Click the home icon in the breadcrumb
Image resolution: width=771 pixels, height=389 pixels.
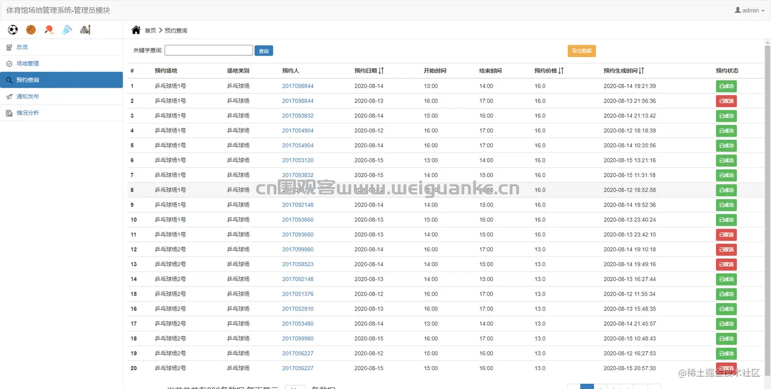click(136, 30)
